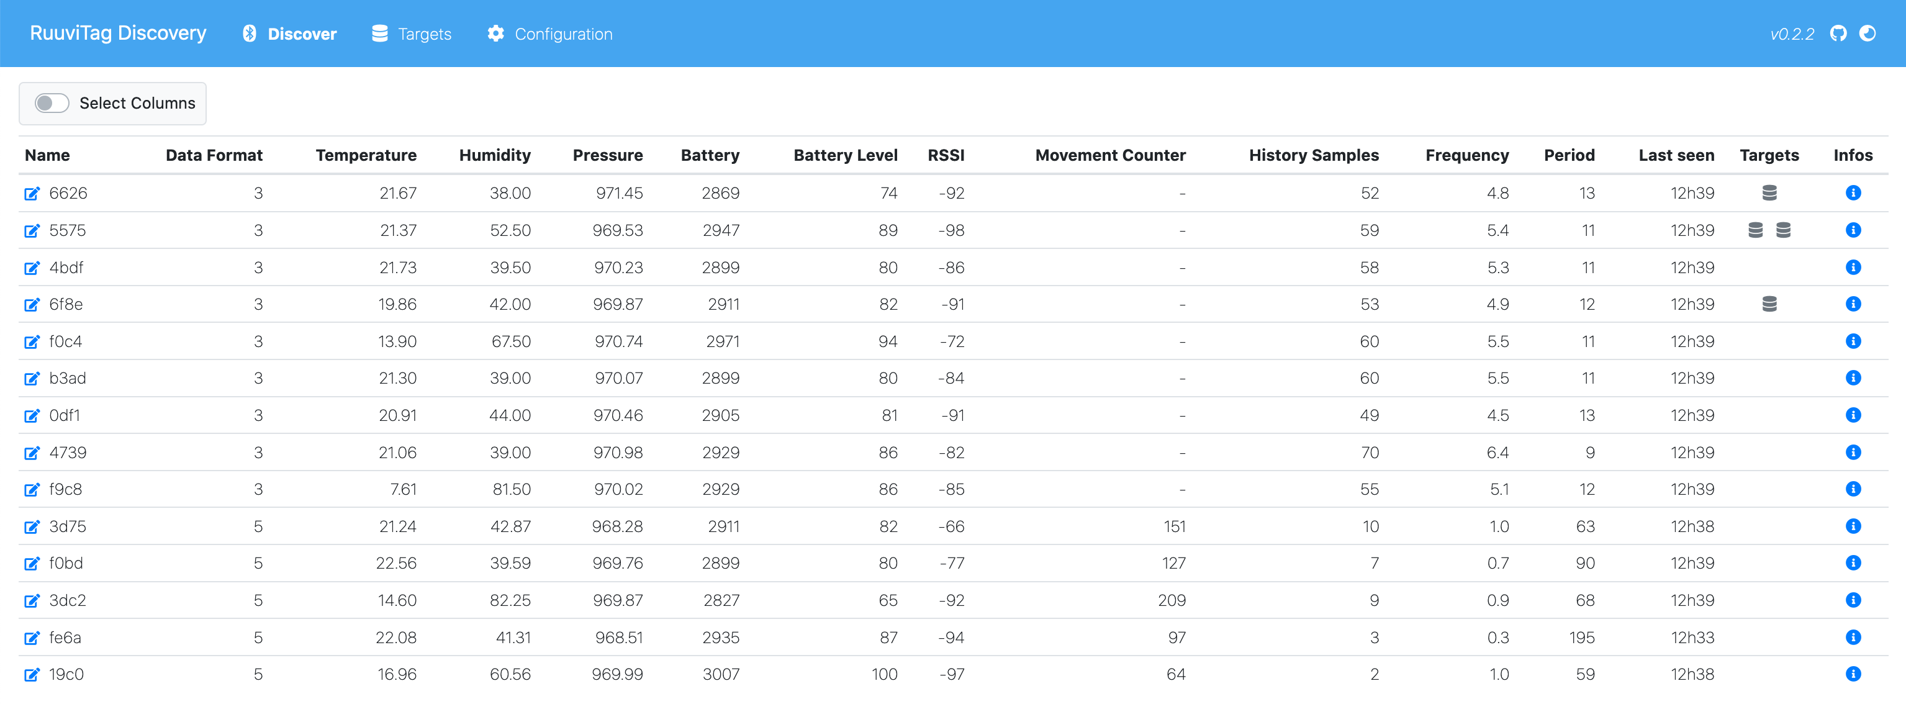
Task: Click the second target icon in the 5575 row
Action: click(x=1783, y=230)
